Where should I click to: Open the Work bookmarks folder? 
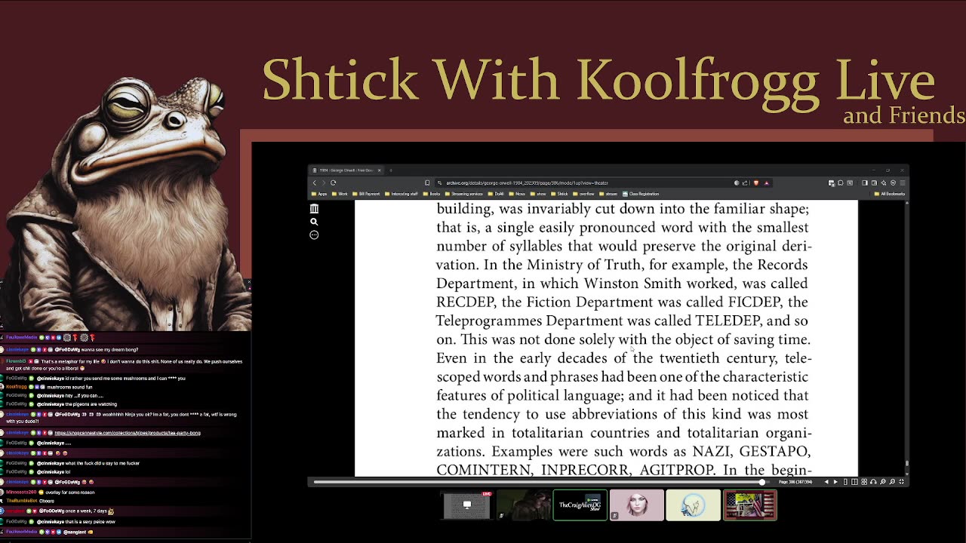(340, 194)
